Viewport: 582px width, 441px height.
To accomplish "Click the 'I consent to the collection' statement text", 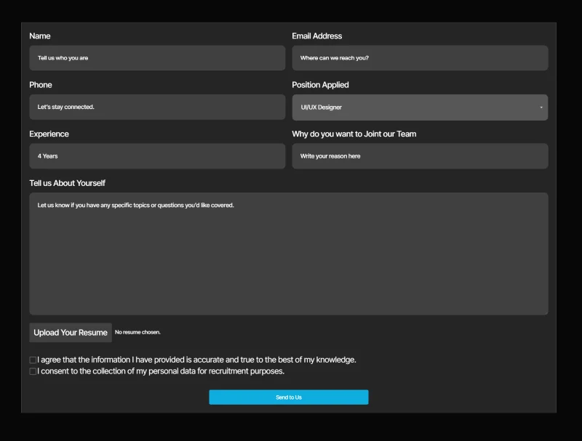I will pyautogui.click(x=161, y=371).
